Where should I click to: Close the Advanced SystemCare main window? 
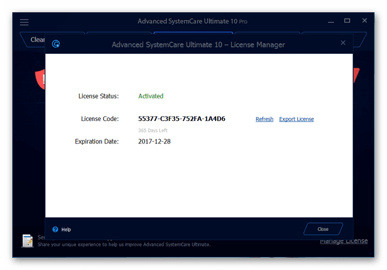pos(364,20)
